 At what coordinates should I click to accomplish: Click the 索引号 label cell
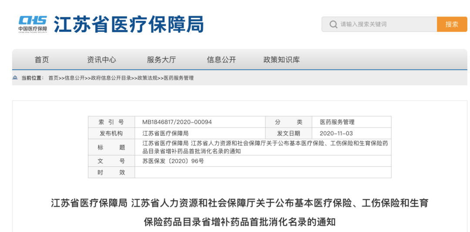point(111,122)
